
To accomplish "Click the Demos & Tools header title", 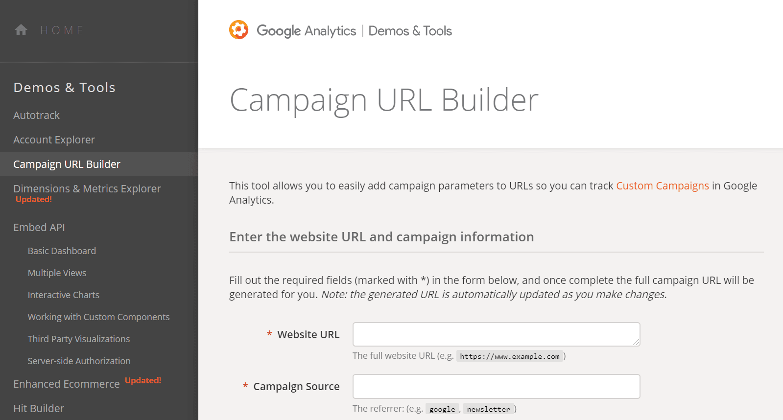I will point(410,31).
